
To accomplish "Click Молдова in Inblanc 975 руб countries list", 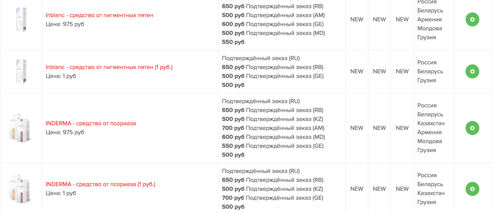I will point(429,29).
